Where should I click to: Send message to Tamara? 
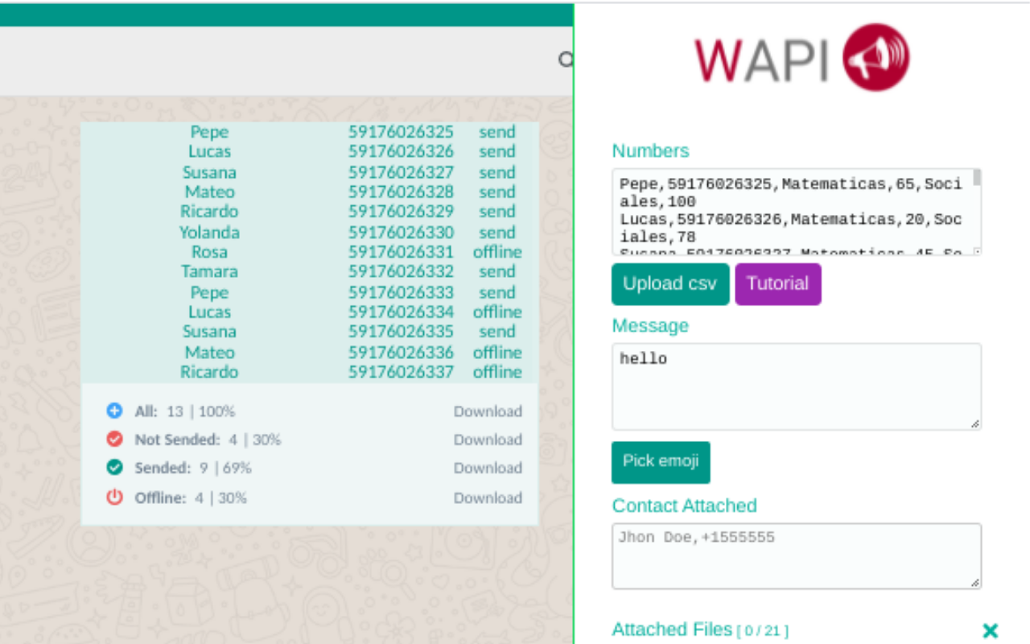tap(496, 271)
